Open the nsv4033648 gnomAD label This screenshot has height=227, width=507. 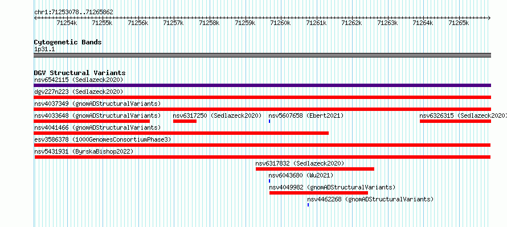97,115
